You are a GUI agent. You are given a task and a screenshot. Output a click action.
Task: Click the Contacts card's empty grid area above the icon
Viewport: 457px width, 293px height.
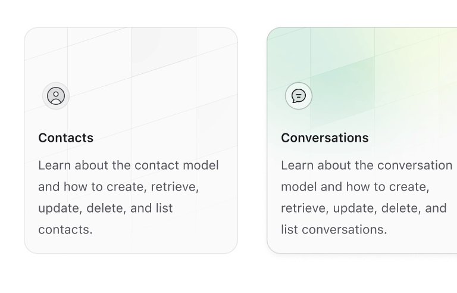point(131,54)
